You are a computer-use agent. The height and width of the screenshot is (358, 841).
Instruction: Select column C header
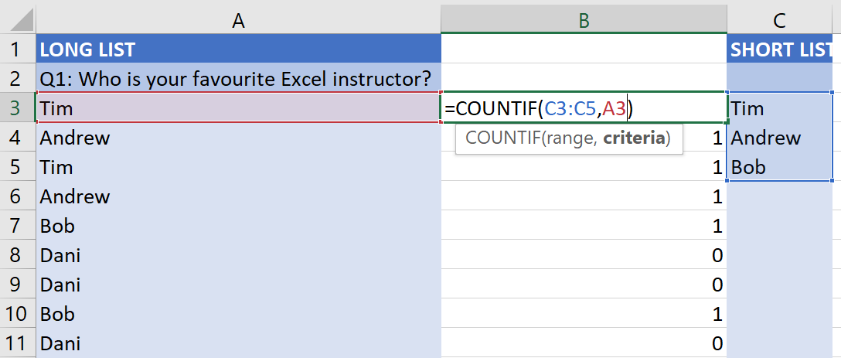[780, 20]
